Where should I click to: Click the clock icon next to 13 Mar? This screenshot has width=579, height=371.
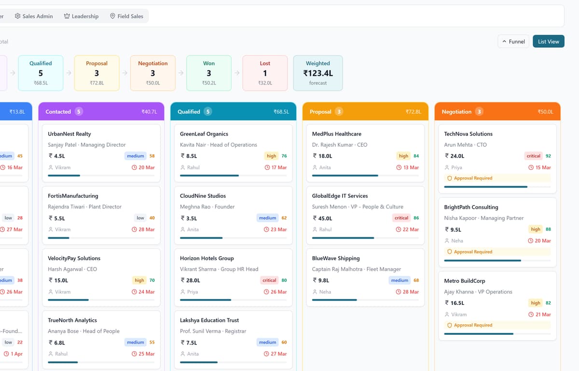pos(399,167)
